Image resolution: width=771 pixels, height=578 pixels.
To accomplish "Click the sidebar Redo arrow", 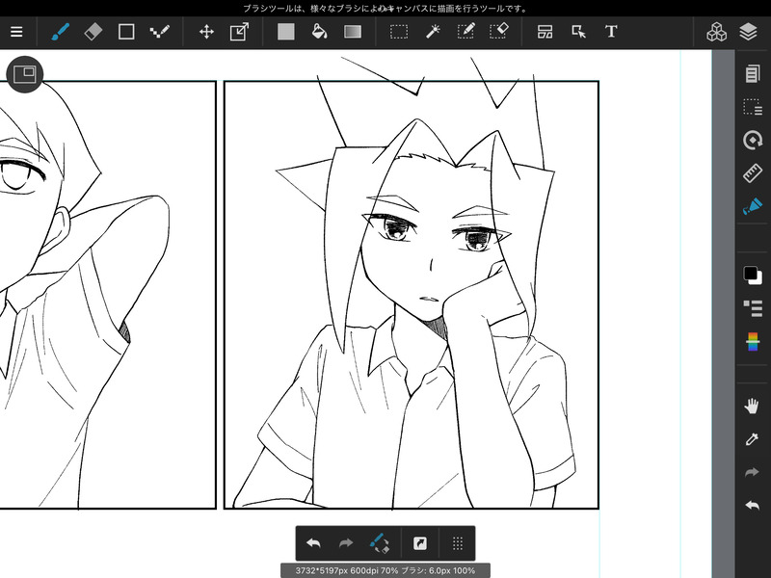I will pyautogui.click(x=753, y=472).
